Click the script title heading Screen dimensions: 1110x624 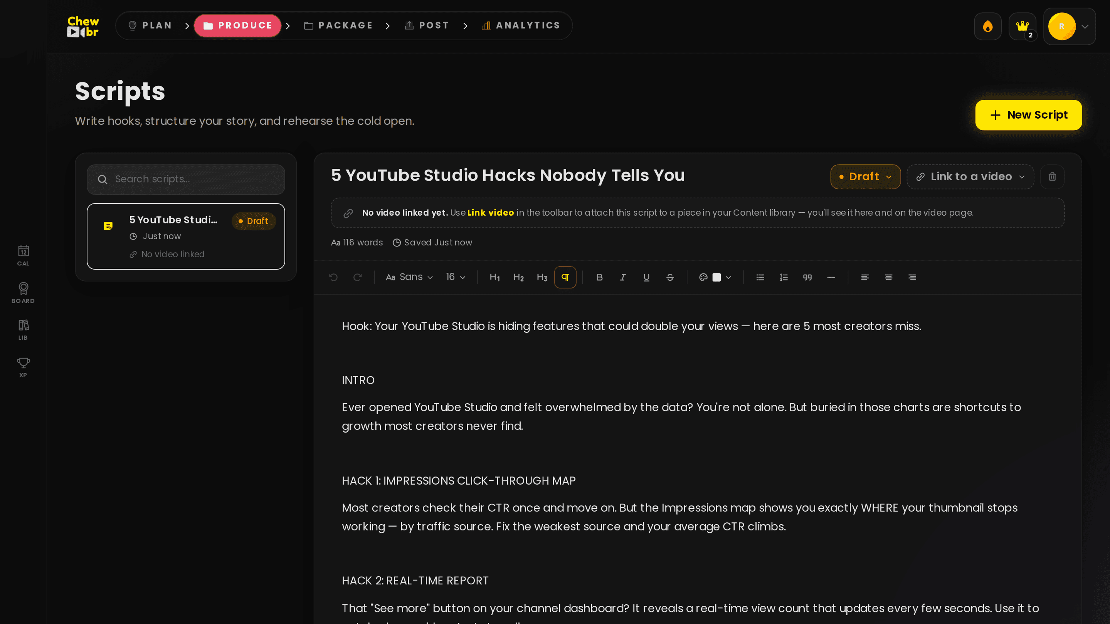[508, 176]
